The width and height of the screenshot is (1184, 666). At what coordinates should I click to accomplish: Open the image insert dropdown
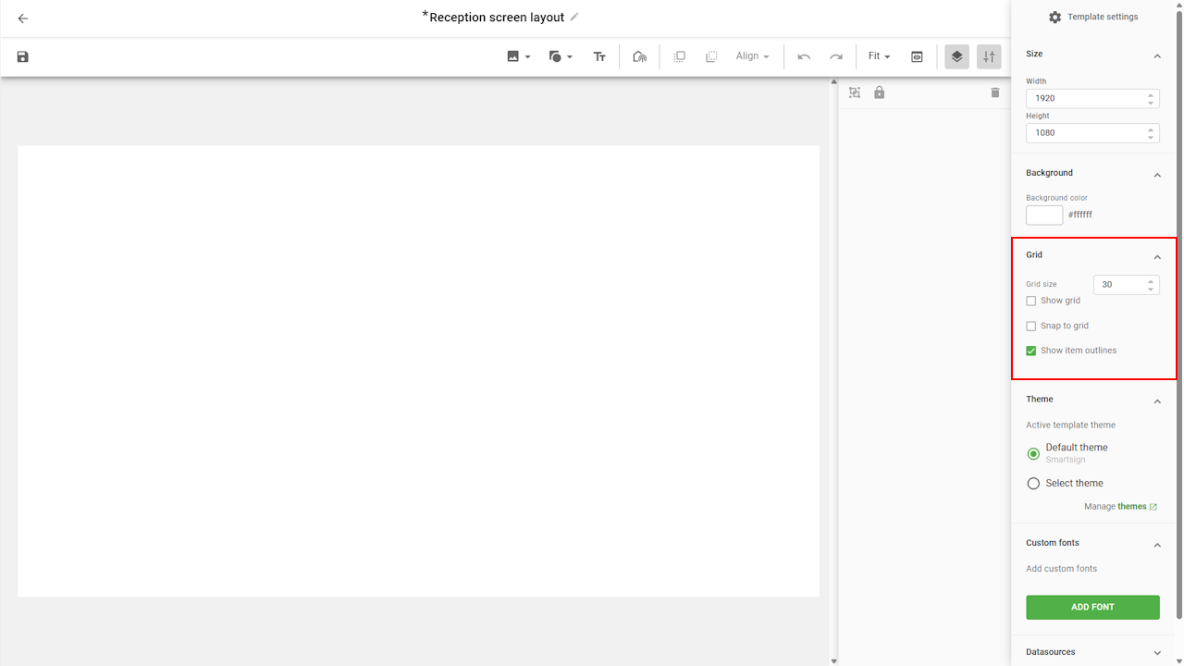[x=518, y=56]
